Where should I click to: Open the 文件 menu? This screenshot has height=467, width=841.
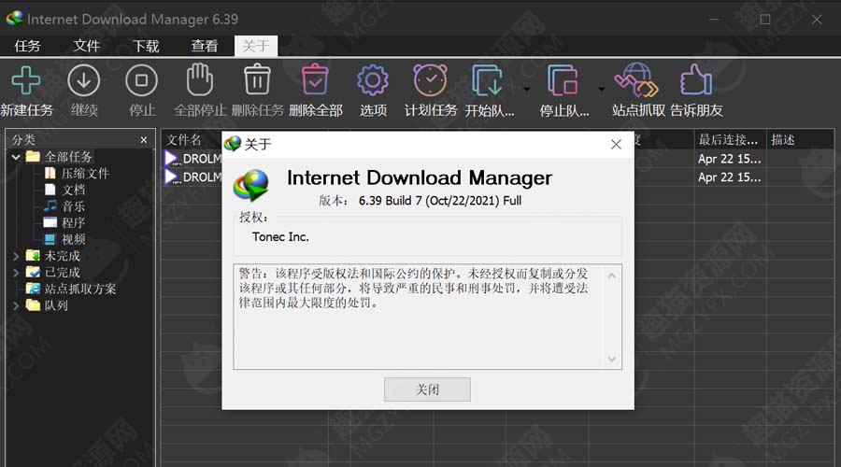[86, 46]
